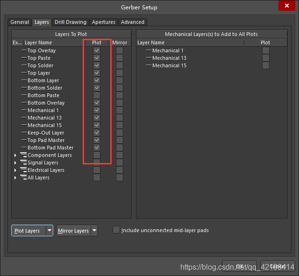The image size is (299, 276).
Task: Uncheck Plot for Top Overlay
Action: (97, 50)
